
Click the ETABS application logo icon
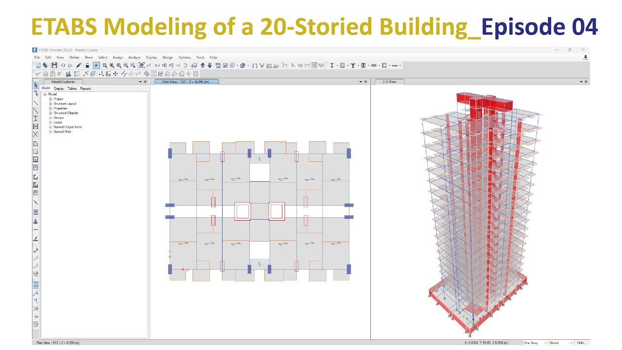tap(35, 50)
